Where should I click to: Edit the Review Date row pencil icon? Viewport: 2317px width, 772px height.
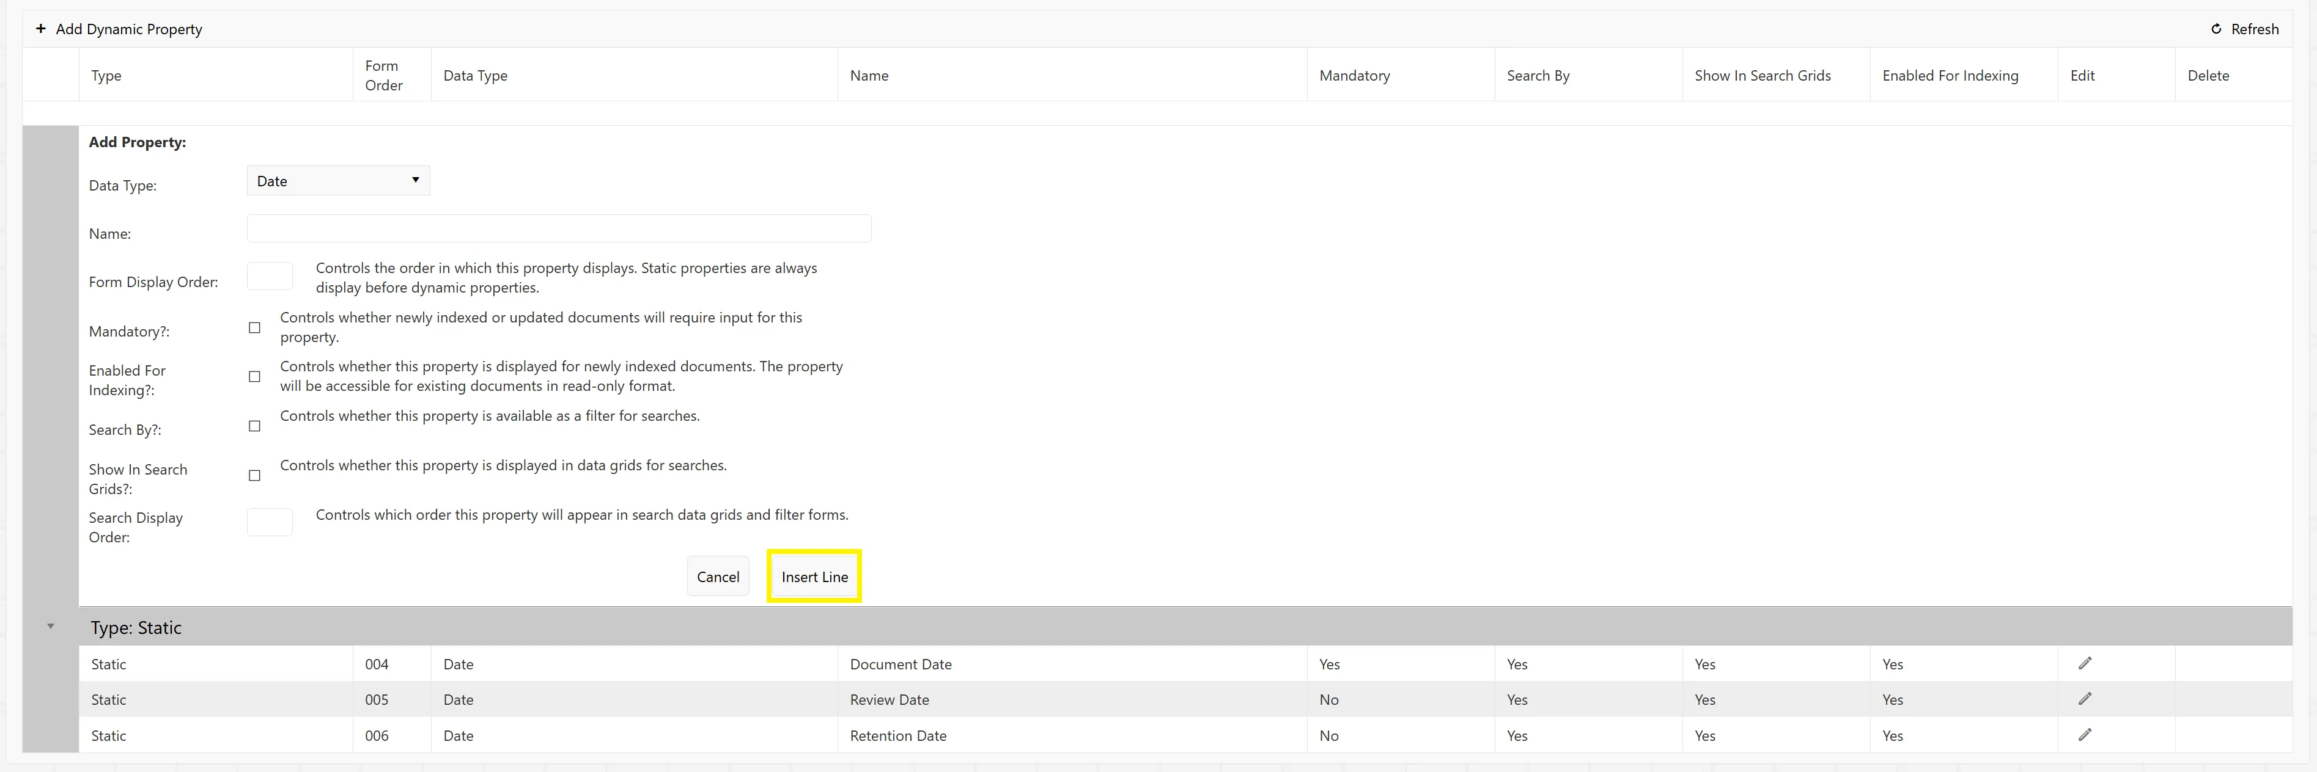click(2085, 698)
